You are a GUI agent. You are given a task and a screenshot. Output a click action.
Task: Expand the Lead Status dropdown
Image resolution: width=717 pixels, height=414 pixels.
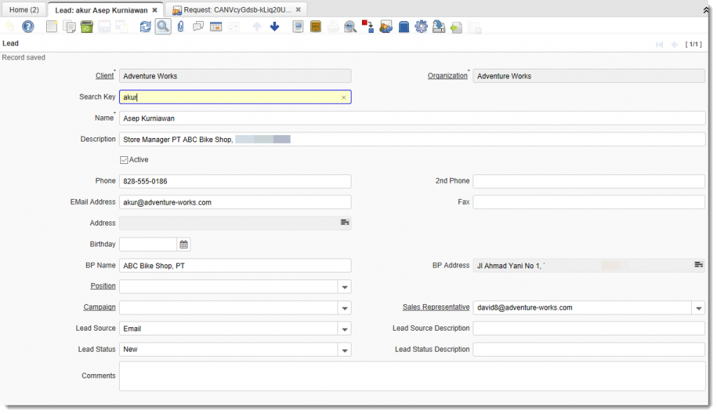click(x=344, y=350)
